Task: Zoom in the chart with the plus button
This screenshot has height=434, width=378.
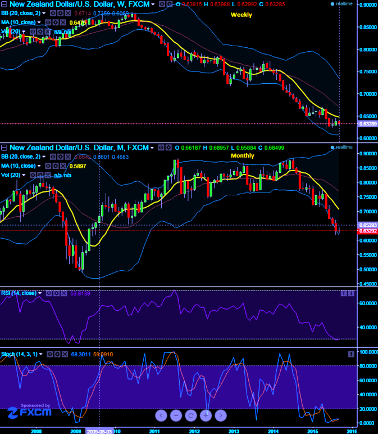Action: pos(206,415)
